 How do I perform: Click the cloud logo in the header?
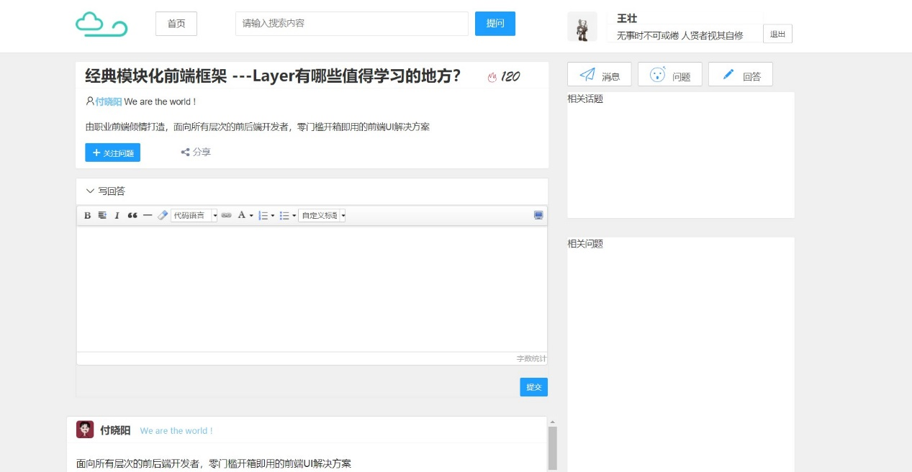[101, 24]
